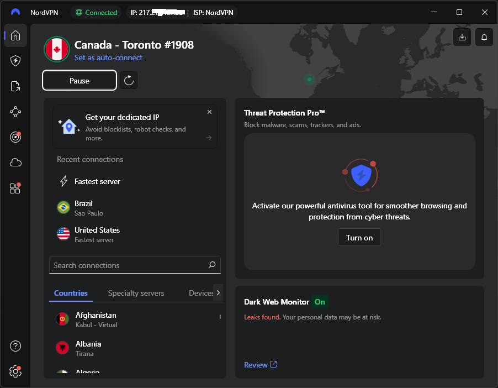Open settings gear in sidebar
Screen dimensions: 498x388
click(x=15, y=371)
